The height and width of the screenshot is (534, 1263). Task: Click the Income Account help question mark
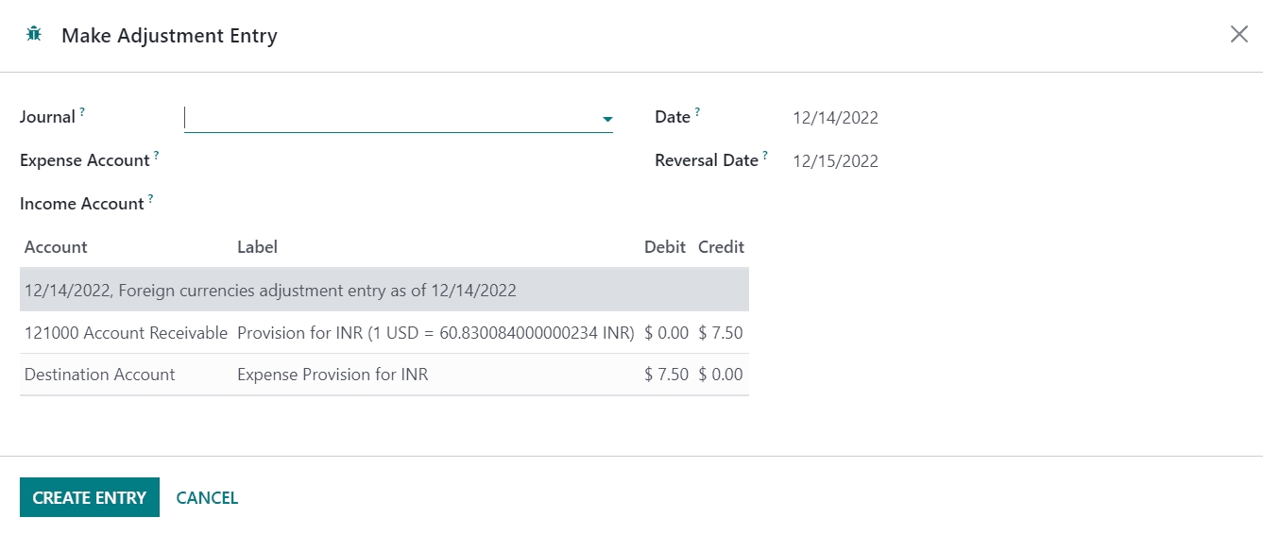150,198
